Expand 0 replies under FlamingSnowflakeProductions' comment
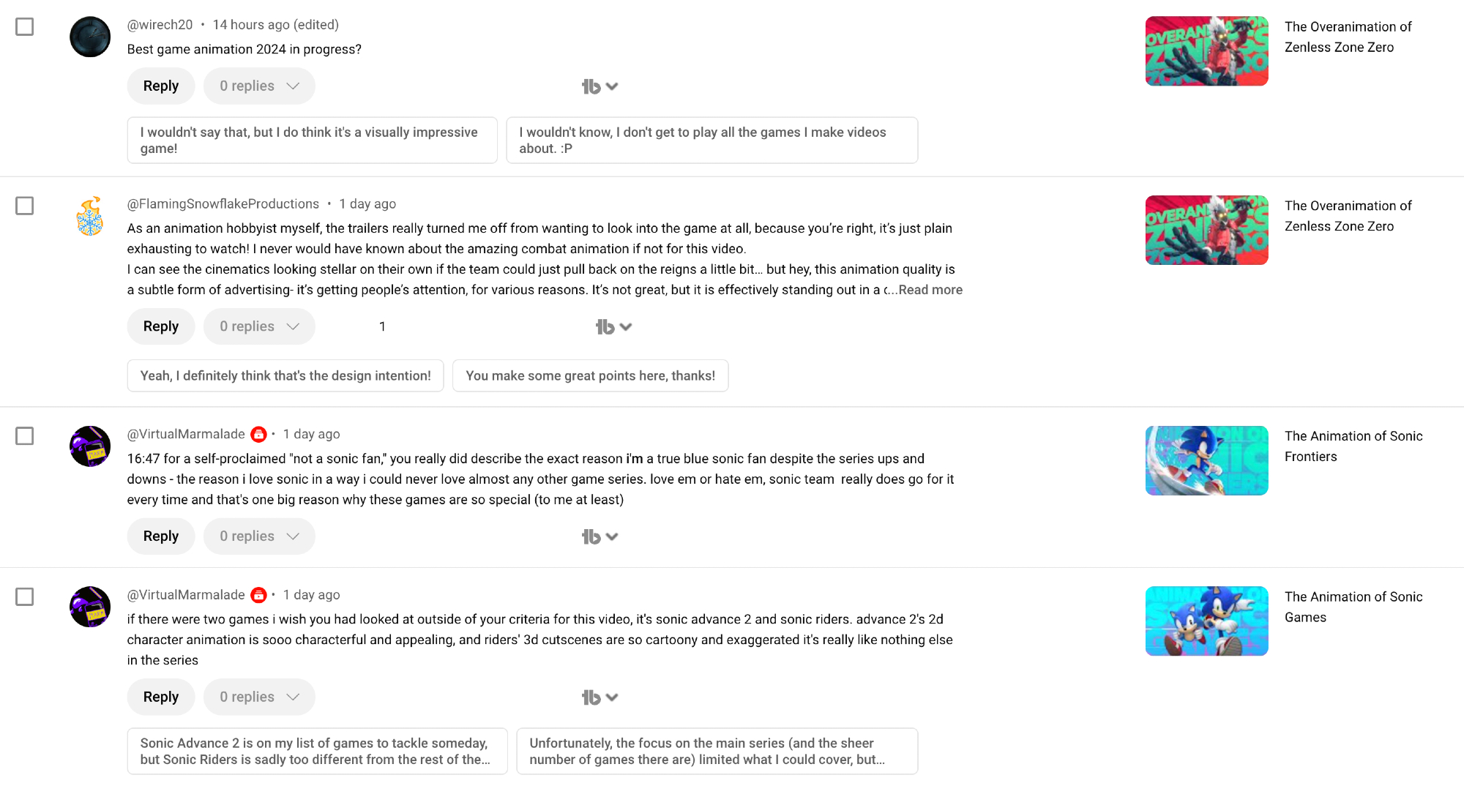 click(x=259, y=326)
